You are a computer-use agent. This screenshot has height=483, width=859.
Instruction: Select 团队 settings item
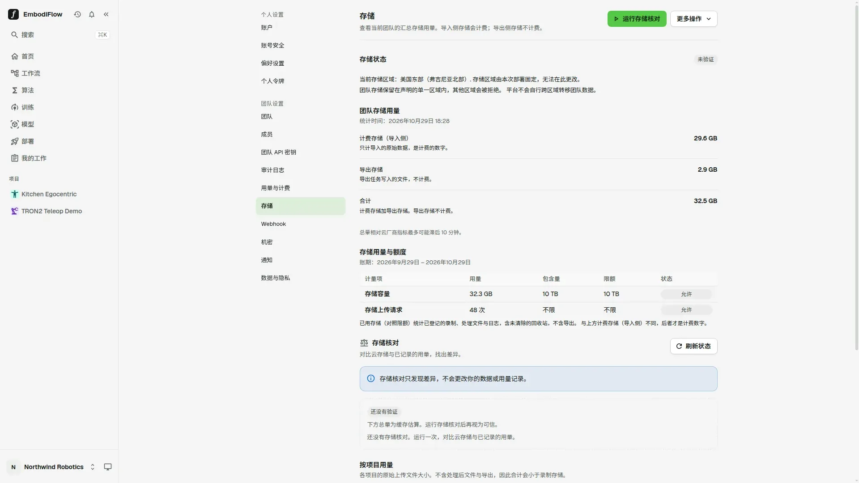click(301, 116)
